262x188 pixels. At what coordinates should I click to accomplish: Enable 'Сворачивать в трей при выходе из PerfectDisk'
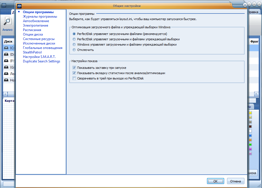tap(74, 78)
